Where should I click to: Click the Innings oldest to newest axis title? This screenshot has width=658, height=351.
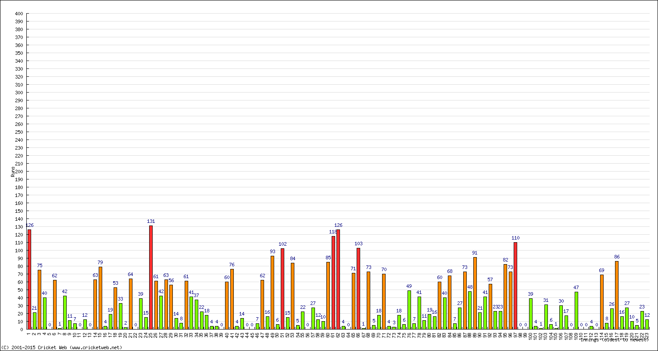pyautogui.click(x=615, y=339)
